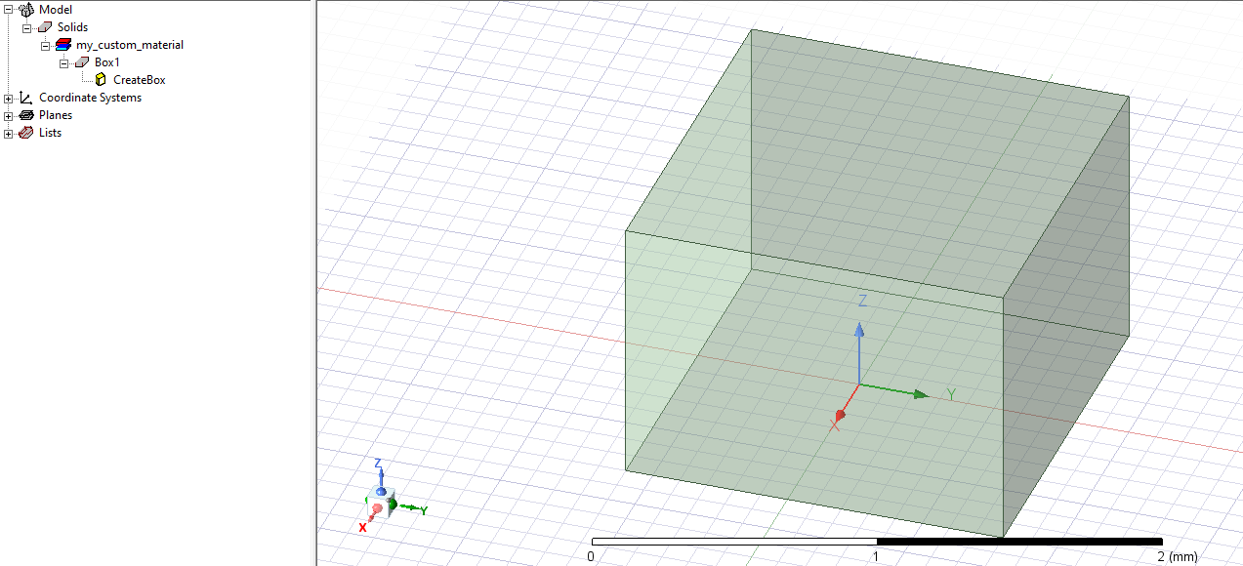Click the Planes stacked-sheets icon
This screenshot has height=566, width=1243.
pyautogui.click(x=26, y=115)
